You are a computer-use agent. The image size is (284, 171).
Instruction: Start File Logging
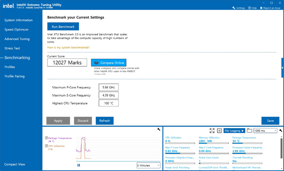(234, 130)
